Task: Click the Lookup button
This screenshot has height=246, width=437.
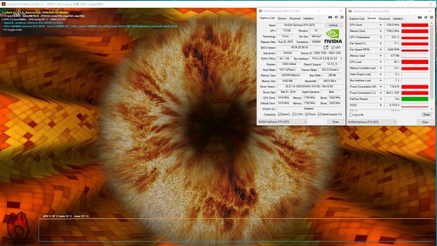Action: [333, 25]
